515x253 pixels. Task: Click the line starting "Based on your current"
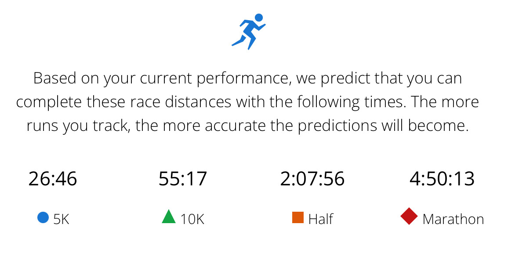click(x=248, y=80)
